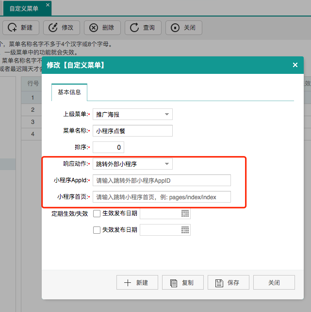Click the 小程序AppId input field
Viewport: 311px width, 312px height.
coord(162,180)
